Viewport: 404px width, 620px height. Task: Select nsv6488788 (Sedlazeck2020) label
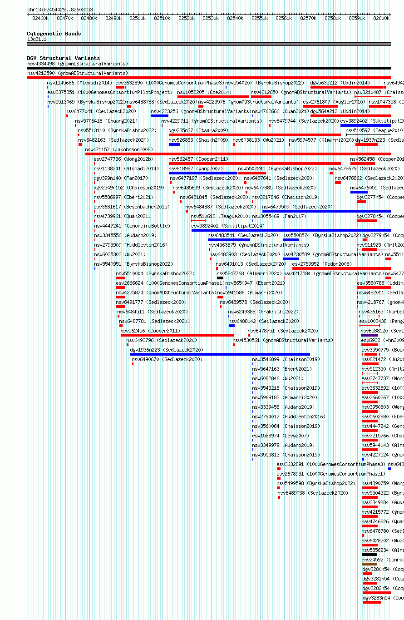click(162, 102)
